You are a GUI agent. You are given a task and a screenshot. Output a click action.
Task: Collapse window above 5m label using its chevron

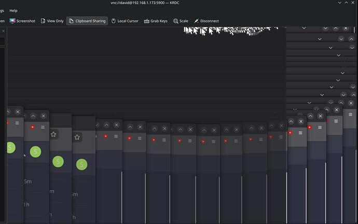tap(33, 116)
